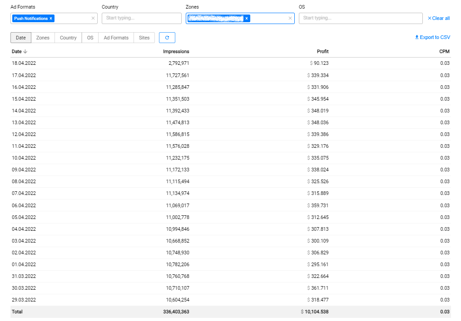Group the report by Sites
The image size is (461, 321).
(x=144, y=38)
